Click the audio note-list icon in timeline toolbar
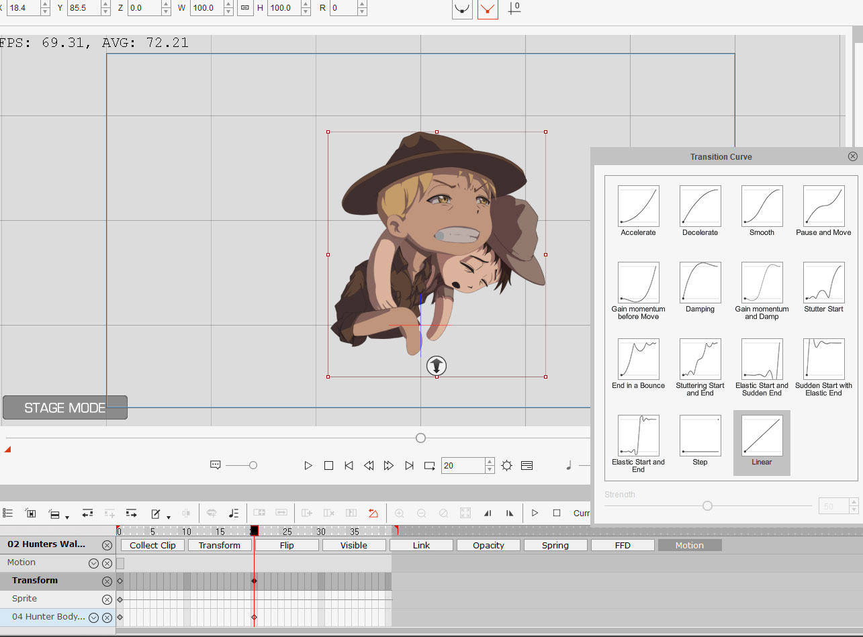 point(234,513)
